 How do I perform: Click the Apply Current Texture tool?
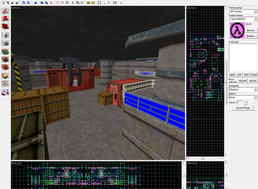(5, 59)
